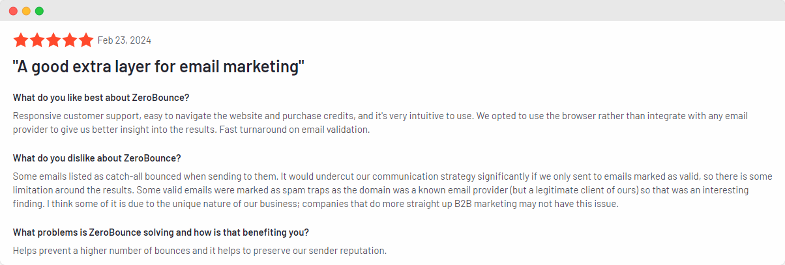Image resolution: width=785 pixels, height=265 pixels.
Task: Select the third rating star
Action: [x=53, y=40]
